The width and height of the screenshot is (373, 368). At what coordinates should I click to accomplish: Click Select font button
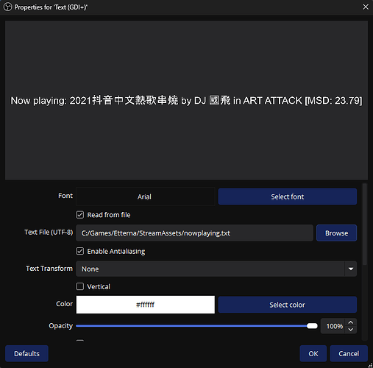288,197
